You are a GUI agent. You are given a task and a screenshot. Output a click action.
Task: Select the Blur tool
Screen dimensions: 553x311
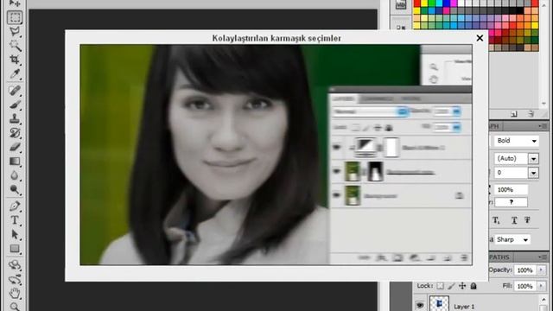point(15,175)
